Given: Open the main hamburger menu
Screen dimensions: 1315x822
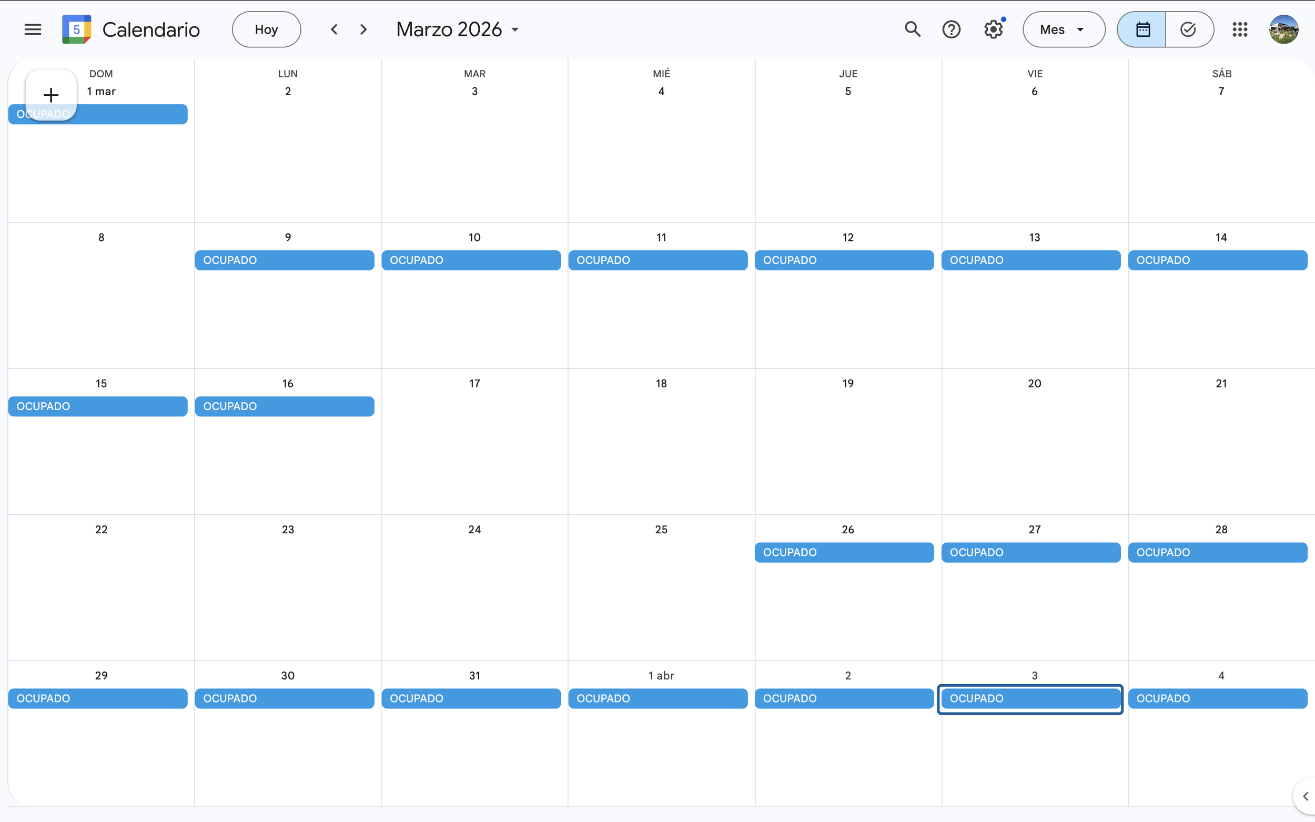Looking at the screenshot, I should click(33, 29).
